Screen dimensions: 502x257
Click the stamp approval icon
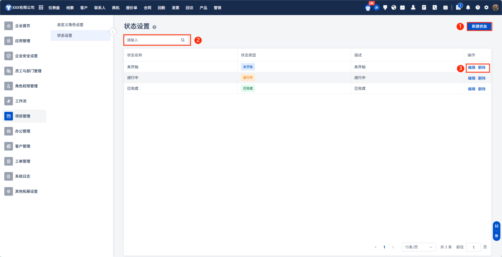coord(413,8)
